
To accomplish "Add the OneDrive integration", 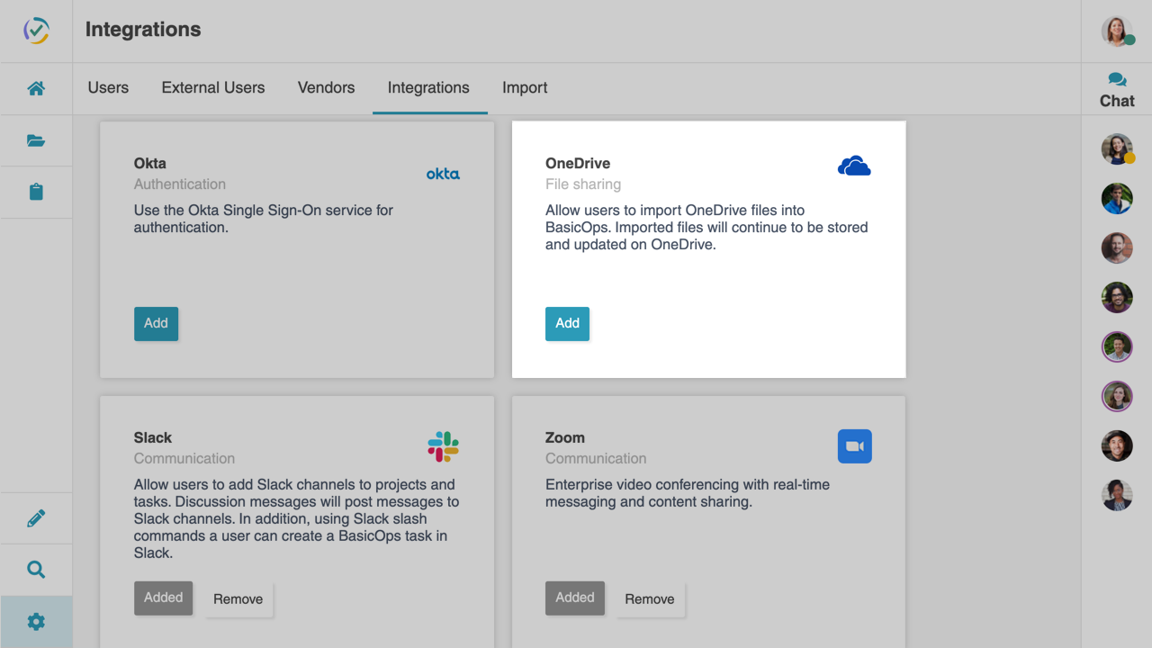I will tap(567, 323).
